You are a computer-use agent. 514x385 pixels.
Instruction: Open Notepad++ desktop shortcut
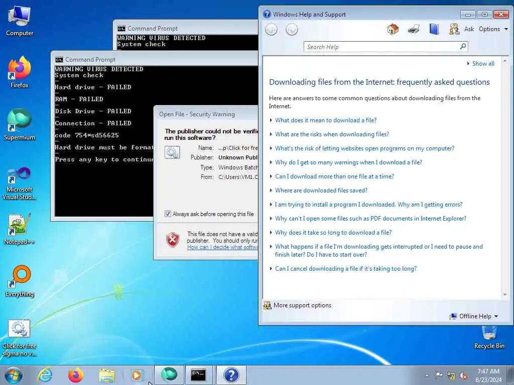(x=20, y=229)
